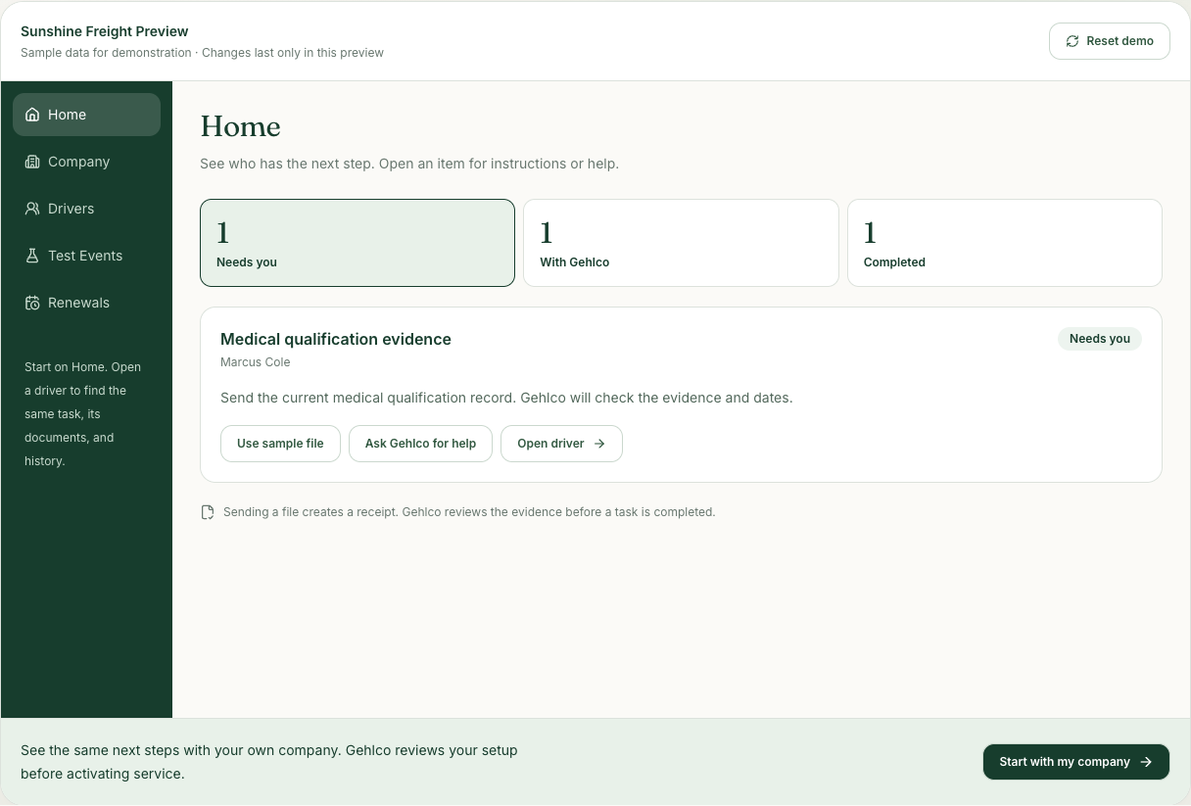1191x806 pixels.
Task: Click the arrow icon in Start with my company
Action: tap(1146, 762)
